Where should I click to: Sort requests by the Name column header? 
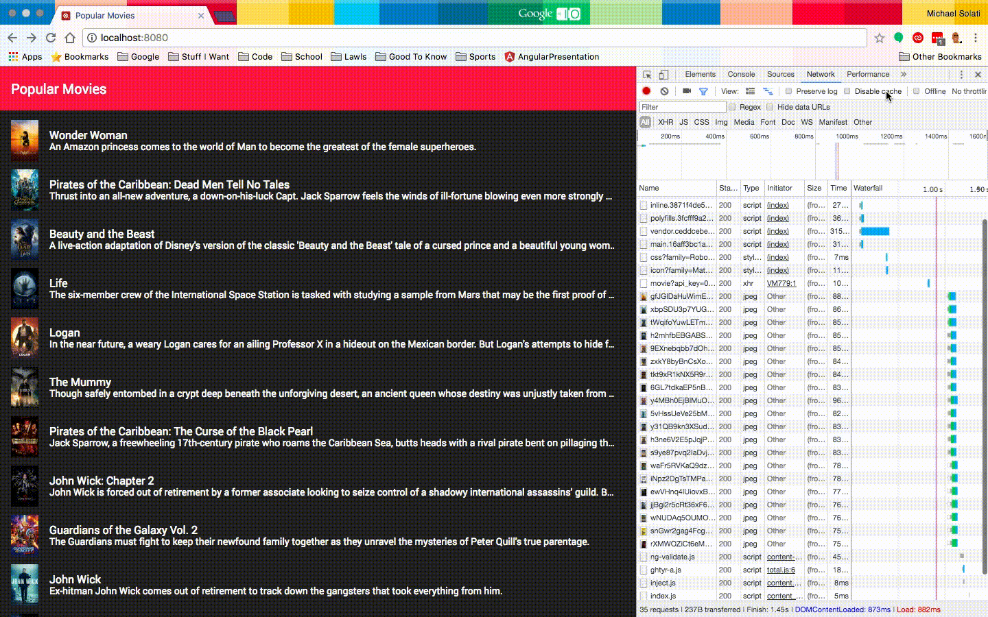(677, 188)
